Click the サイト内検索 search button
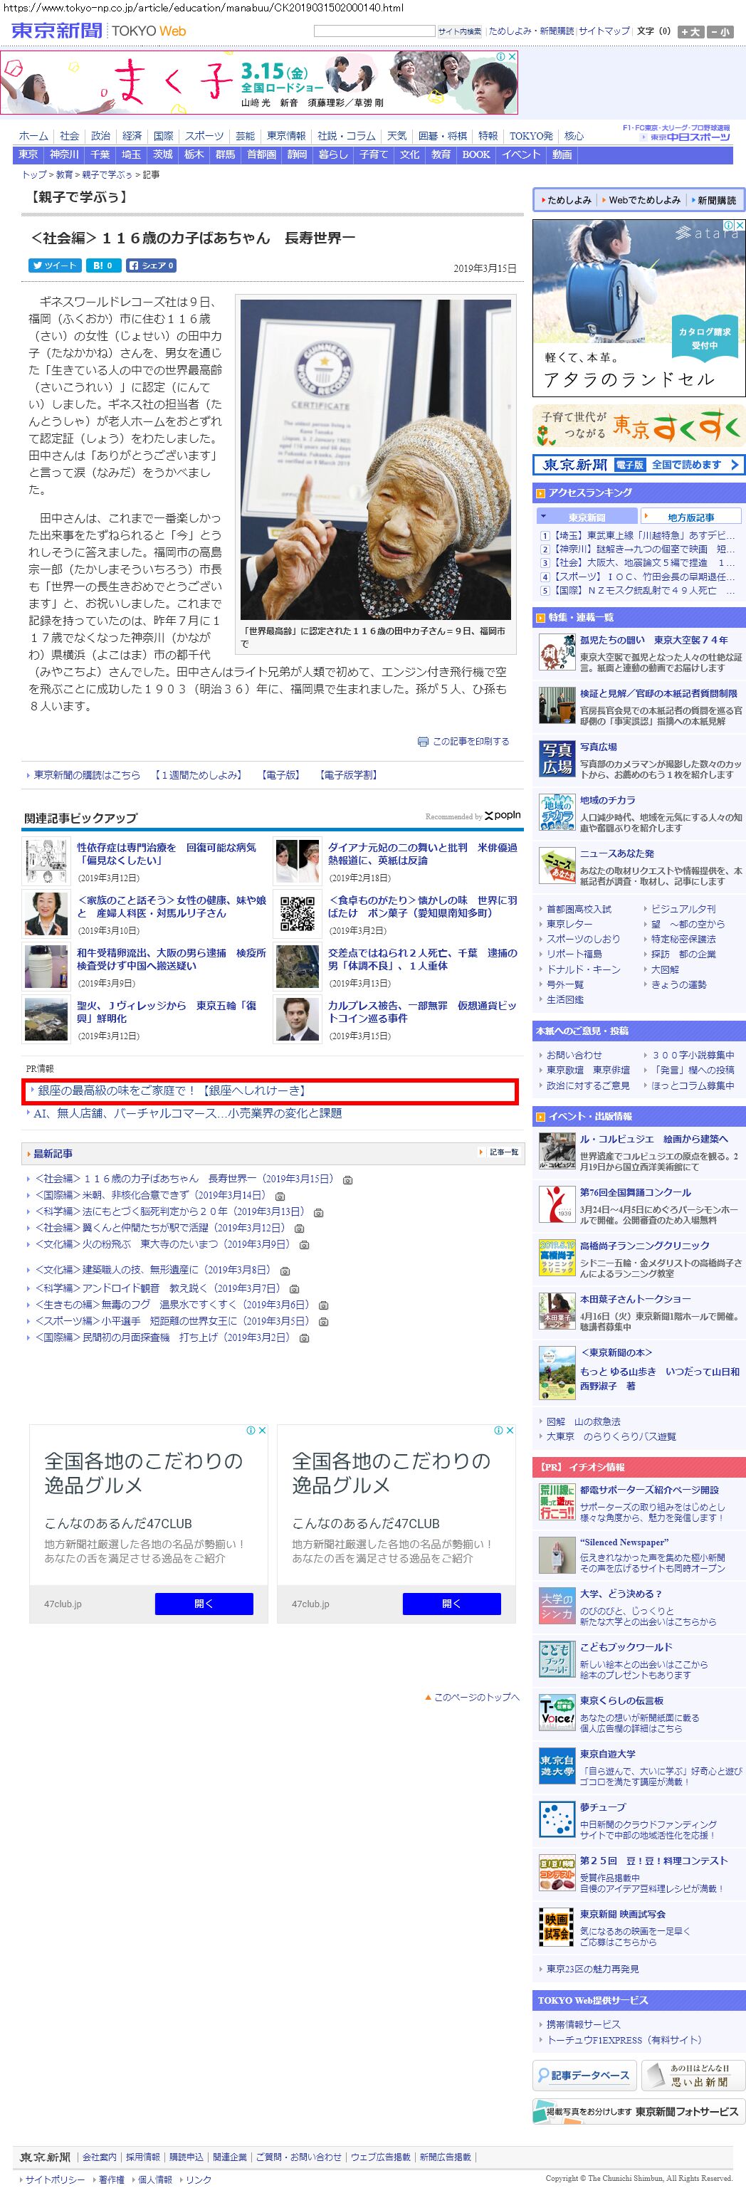The height and width of the screenshot is (2193, 746). click(460, 31)
